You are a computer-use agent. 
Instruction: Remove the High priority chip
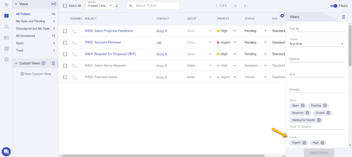pos(322,143)
